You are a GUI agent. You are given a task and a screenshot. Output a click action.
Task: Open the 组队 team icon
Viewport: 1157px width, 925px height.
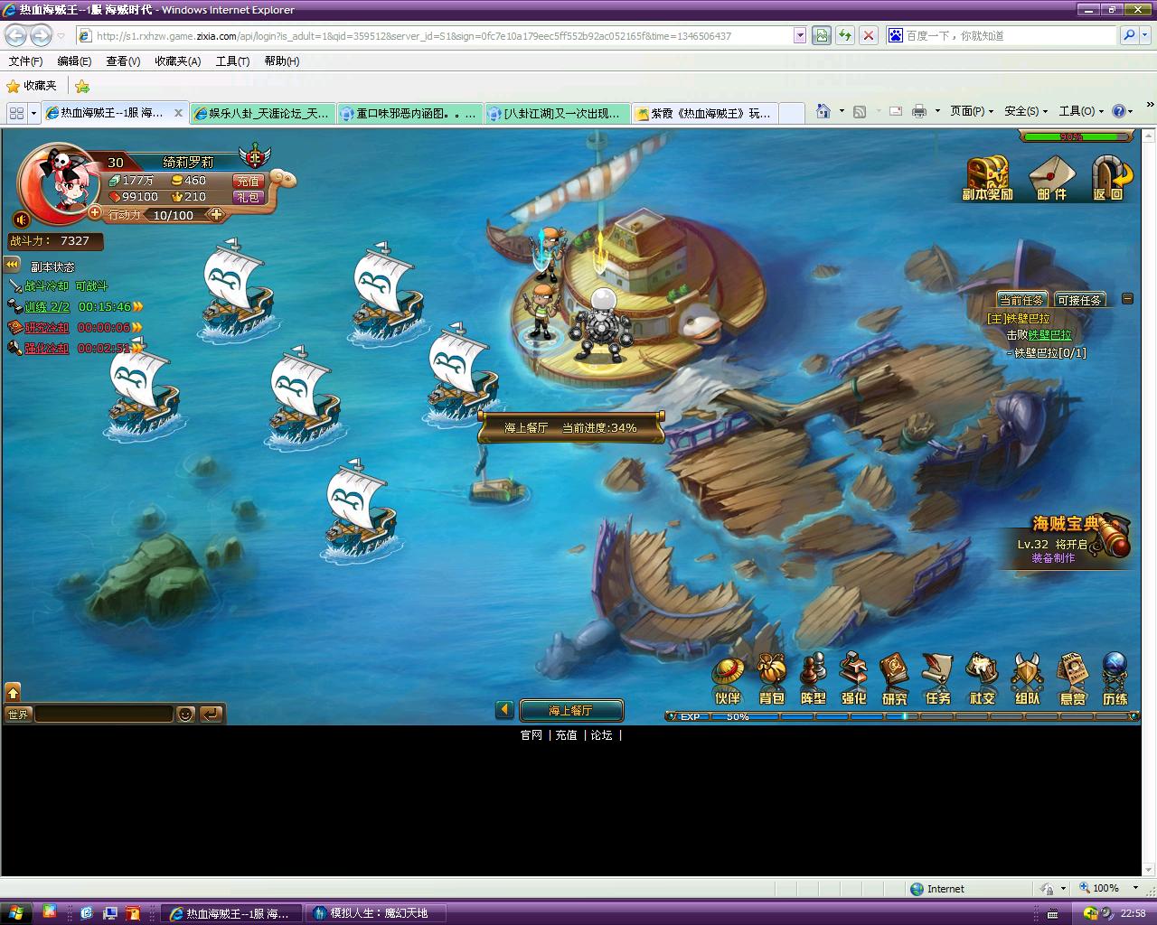(1027, 679)
